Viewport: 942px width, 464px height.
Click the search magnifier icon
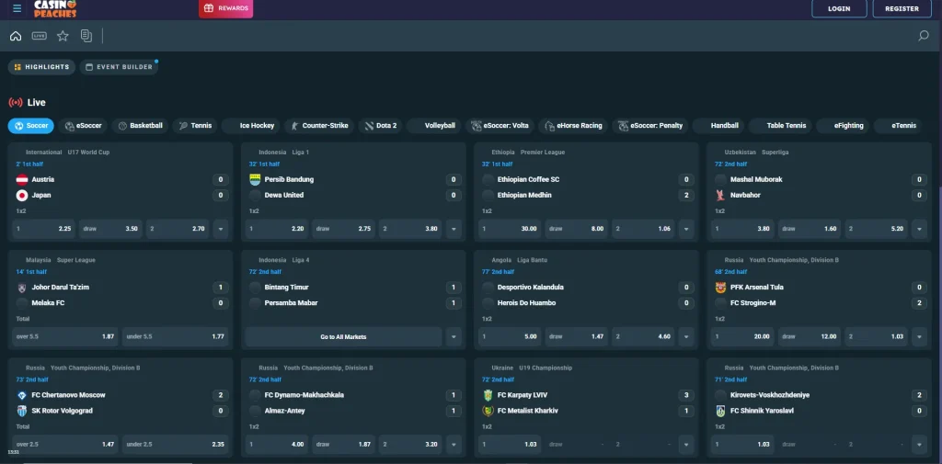pyautogui.click(x=924, y=36)
